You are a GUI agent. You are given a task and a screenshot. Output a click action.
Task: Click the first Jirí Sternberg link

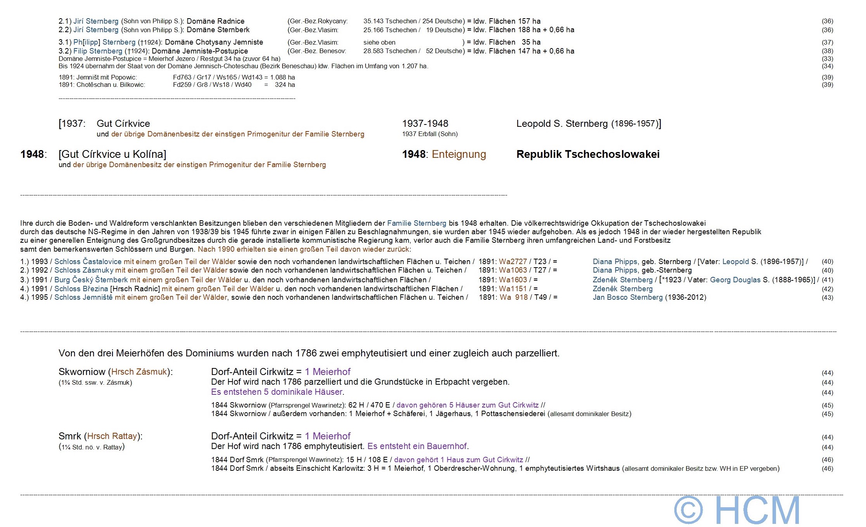click(96, 21)
